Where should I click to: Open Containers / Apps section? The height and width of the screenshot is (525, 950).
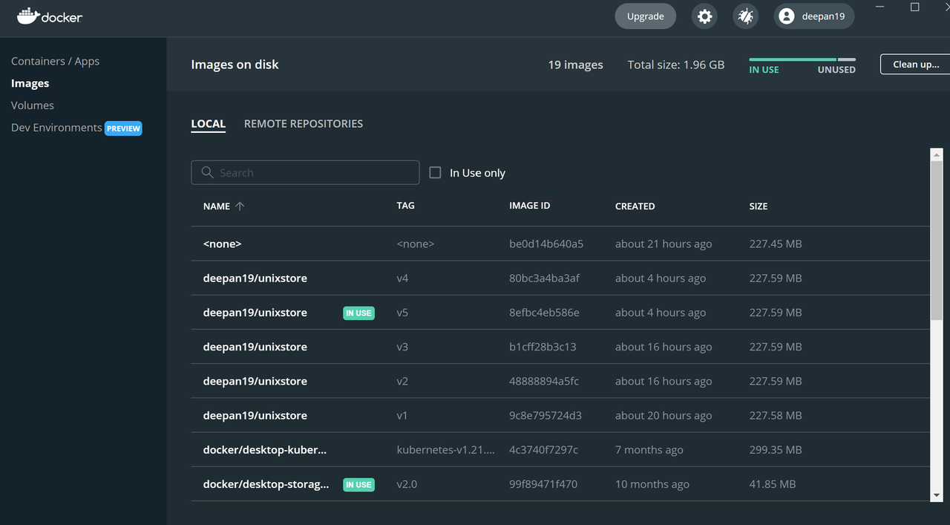(55, 61)
